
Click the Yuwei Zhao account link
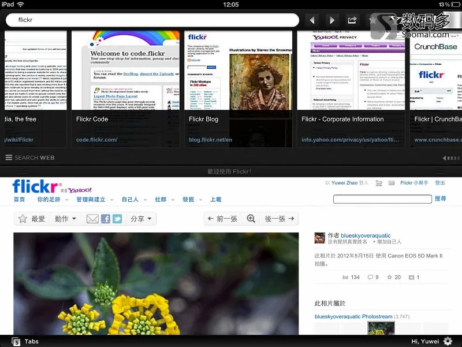coord(344,183)
